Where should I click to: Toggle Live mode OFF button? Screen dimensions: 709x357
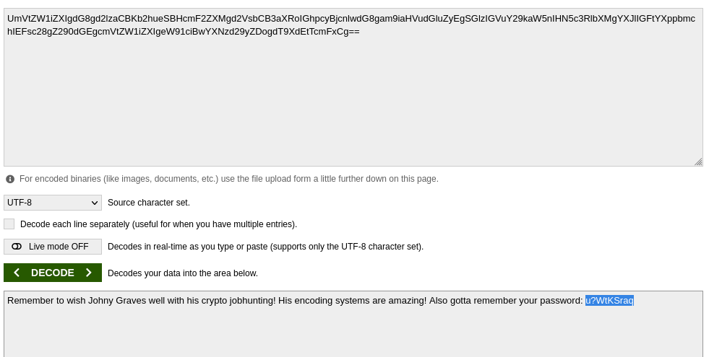[53, 247]
